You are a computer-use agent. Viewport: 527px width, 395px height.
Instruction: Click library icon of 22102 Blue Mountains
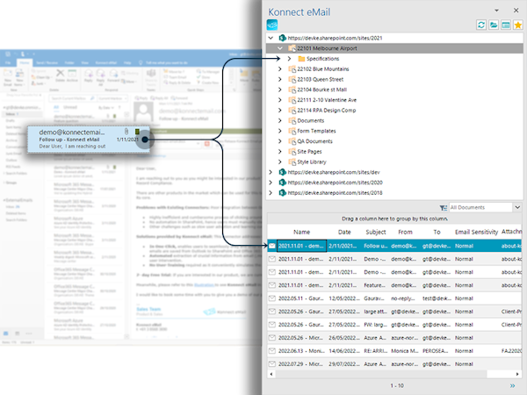click(292, 69)
